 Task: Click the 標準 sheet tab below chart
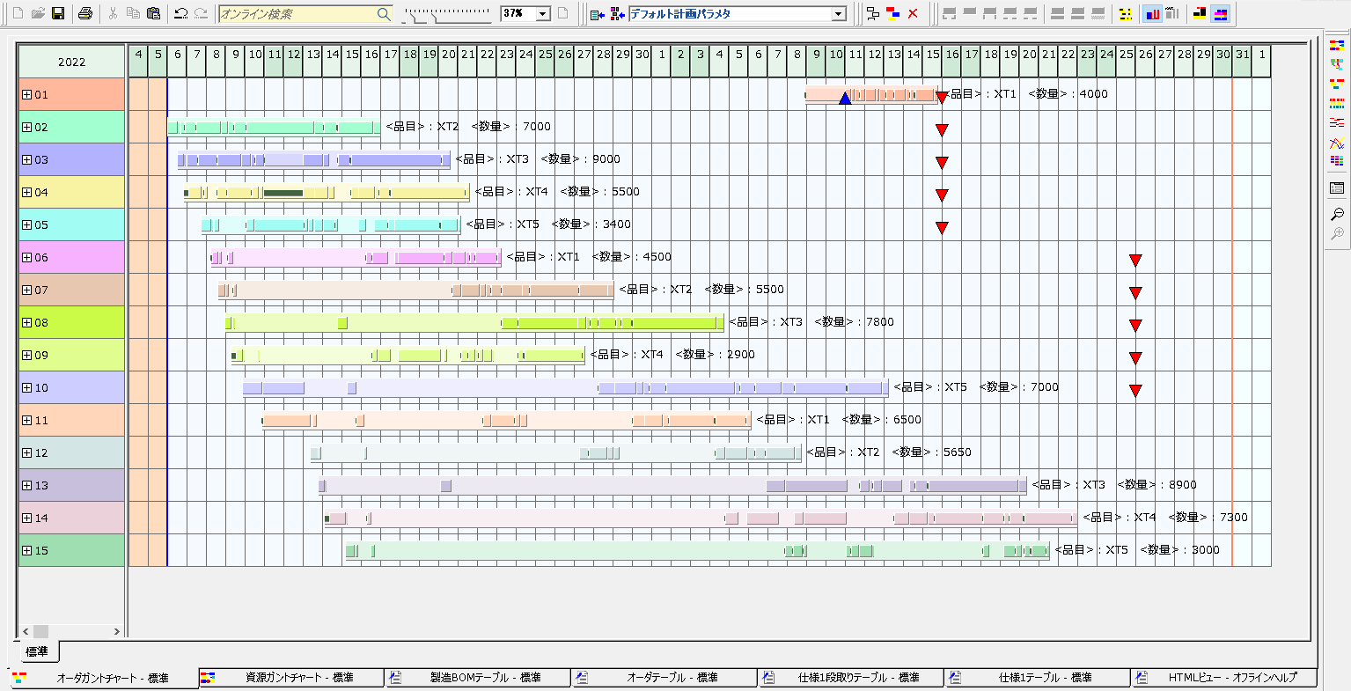[x=37, y=651]
